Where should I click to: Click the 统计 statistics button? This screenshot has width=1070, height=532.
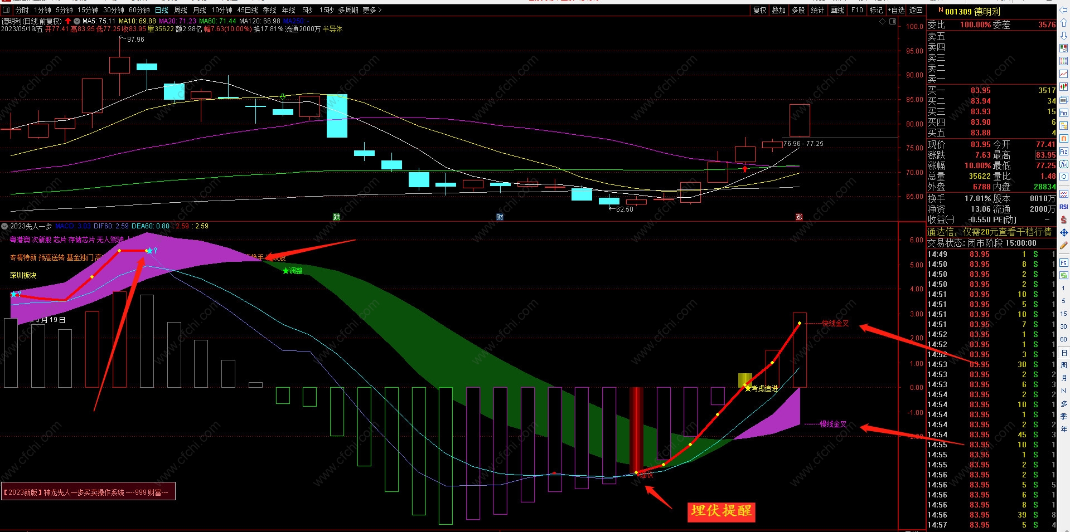(817, 10)
